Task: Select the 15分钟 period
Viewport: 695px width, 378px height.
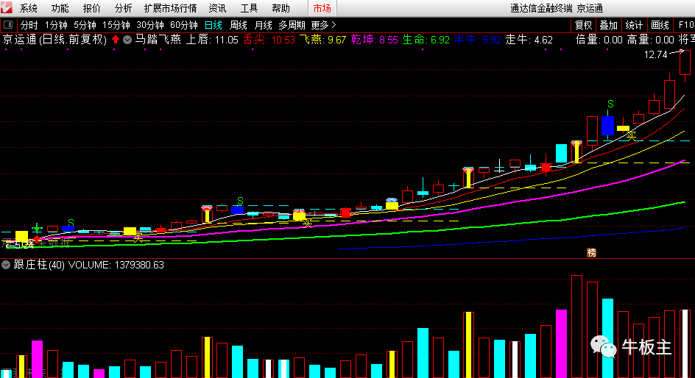Action: tap(116, 25)
